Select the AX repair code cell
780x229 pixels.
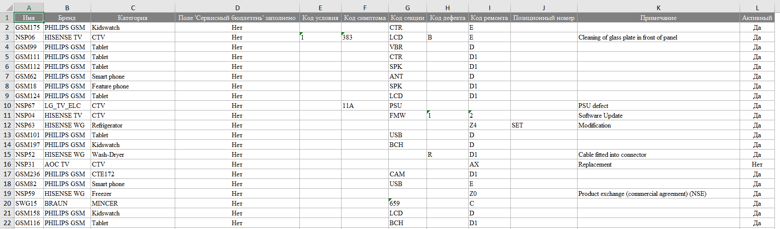(x=490, y=164)
